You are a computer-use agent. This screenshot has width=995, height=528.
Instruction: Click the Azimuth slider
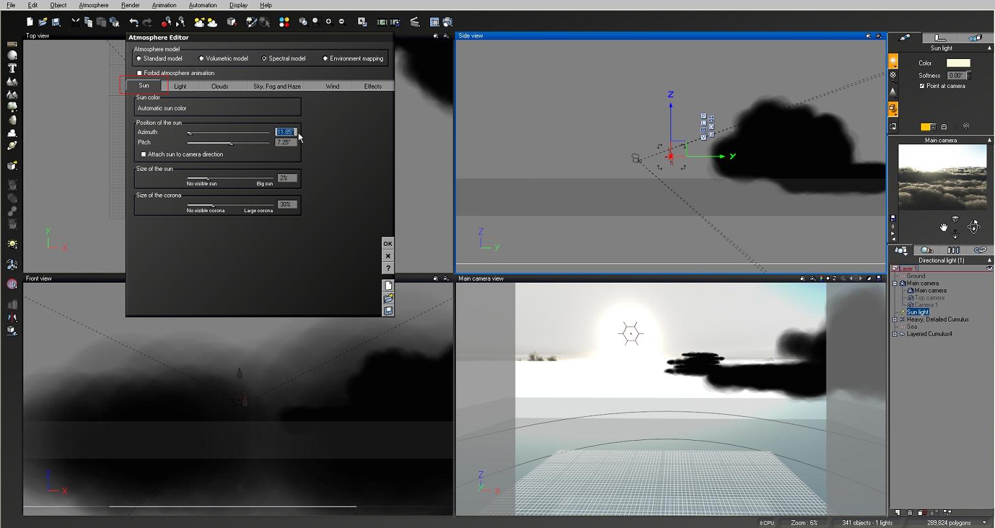pos(228,133)
